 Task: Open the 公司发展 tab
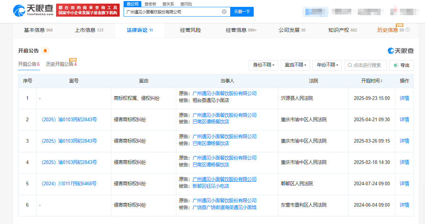point(292,30)
